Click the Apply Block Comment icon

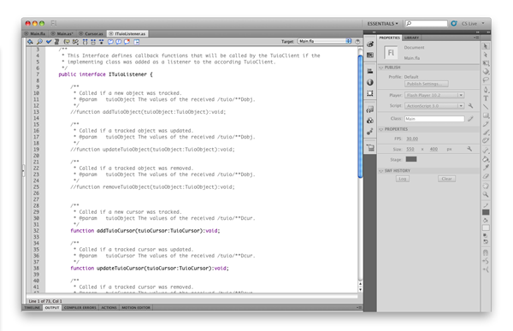(x=110, y=42)
